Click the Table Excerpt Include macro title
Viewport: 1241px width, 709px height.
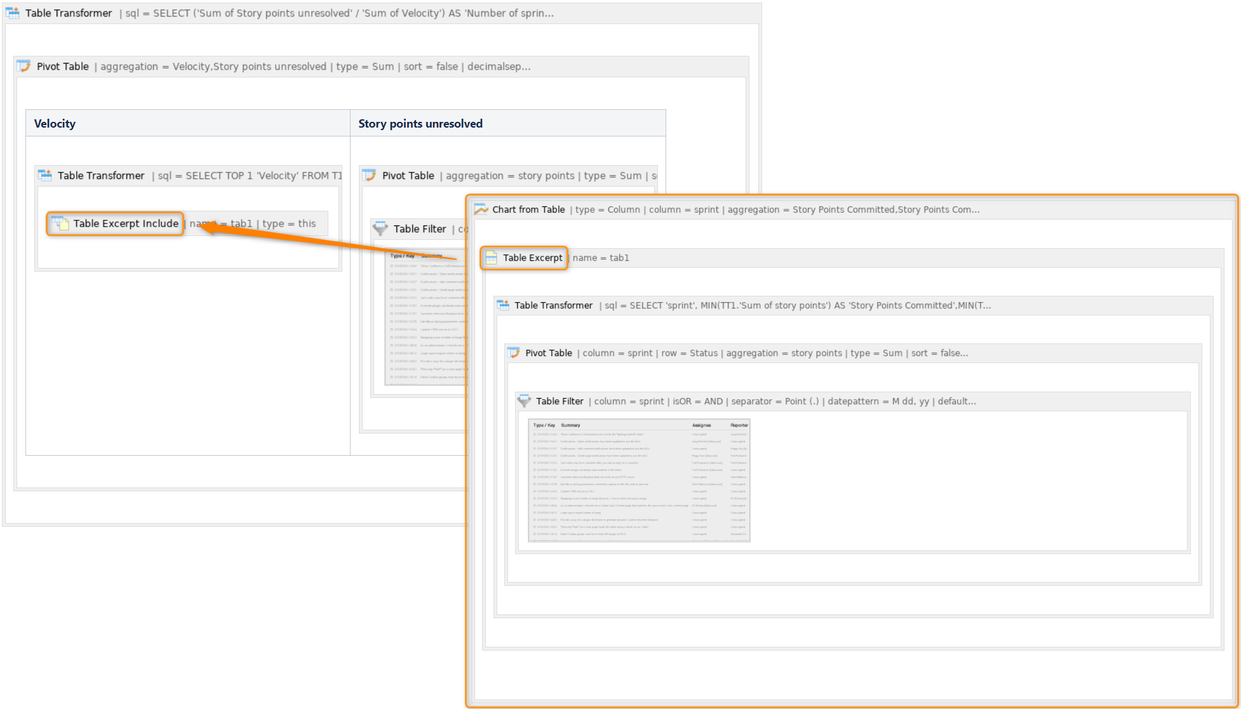[126, 223]
